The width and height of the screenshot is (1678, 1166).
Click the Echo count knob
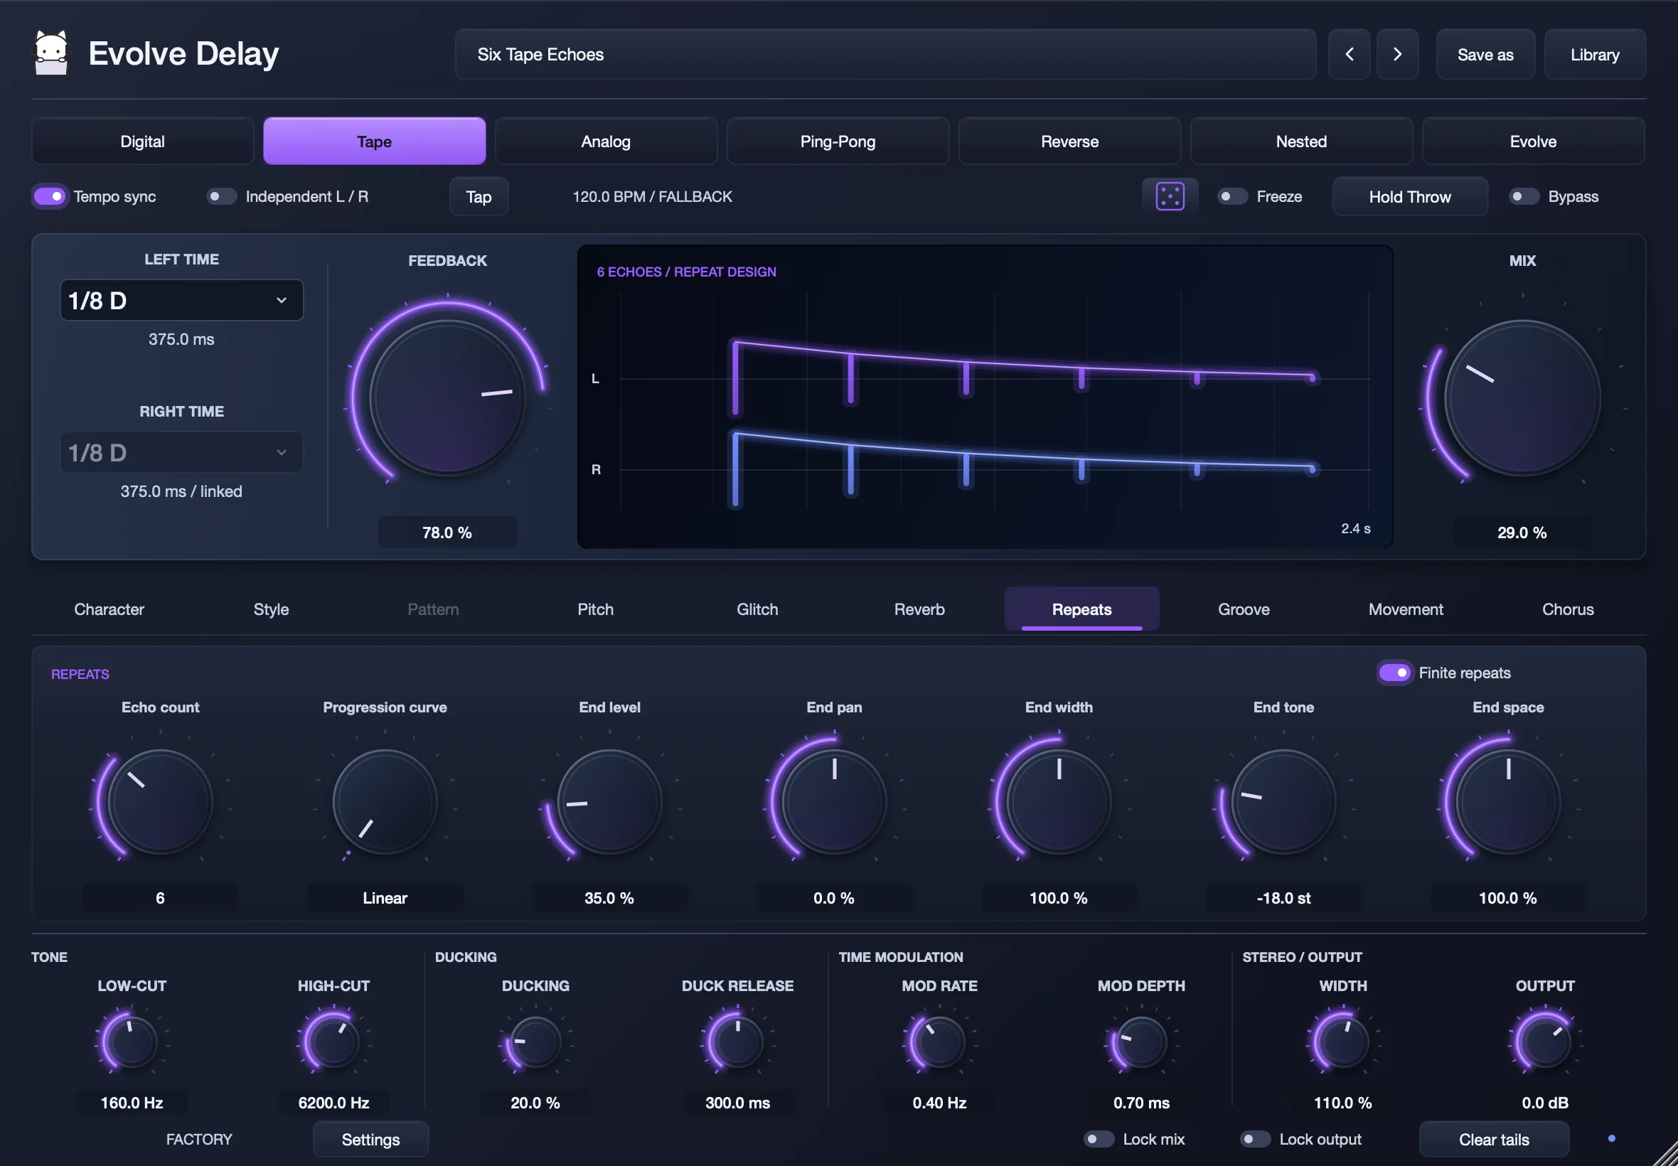[x=160, y=802]
